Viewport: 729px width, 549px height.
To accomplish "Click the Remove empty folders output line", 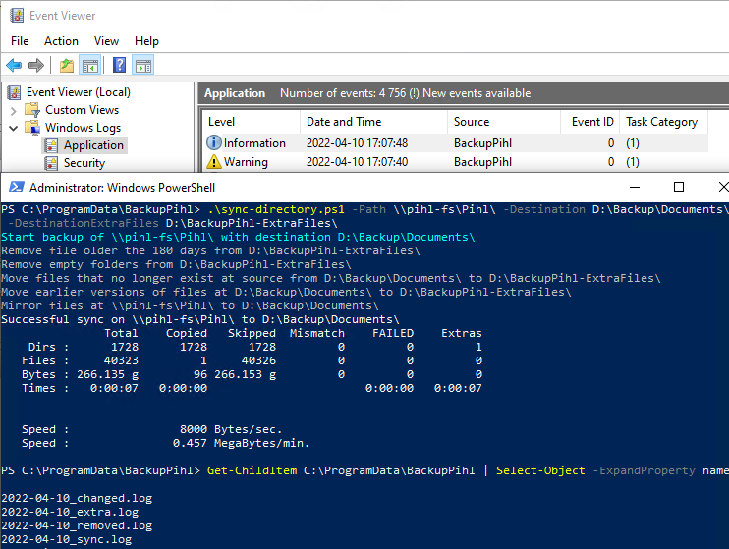I will (176, 264).
